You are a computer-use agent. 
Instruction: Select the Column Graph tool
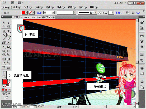pyautogui.click(x=8, y=67)
